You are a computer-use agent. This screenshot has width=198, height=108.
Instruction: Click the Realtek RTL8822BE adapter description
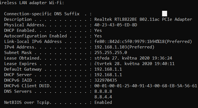(143, 19)
